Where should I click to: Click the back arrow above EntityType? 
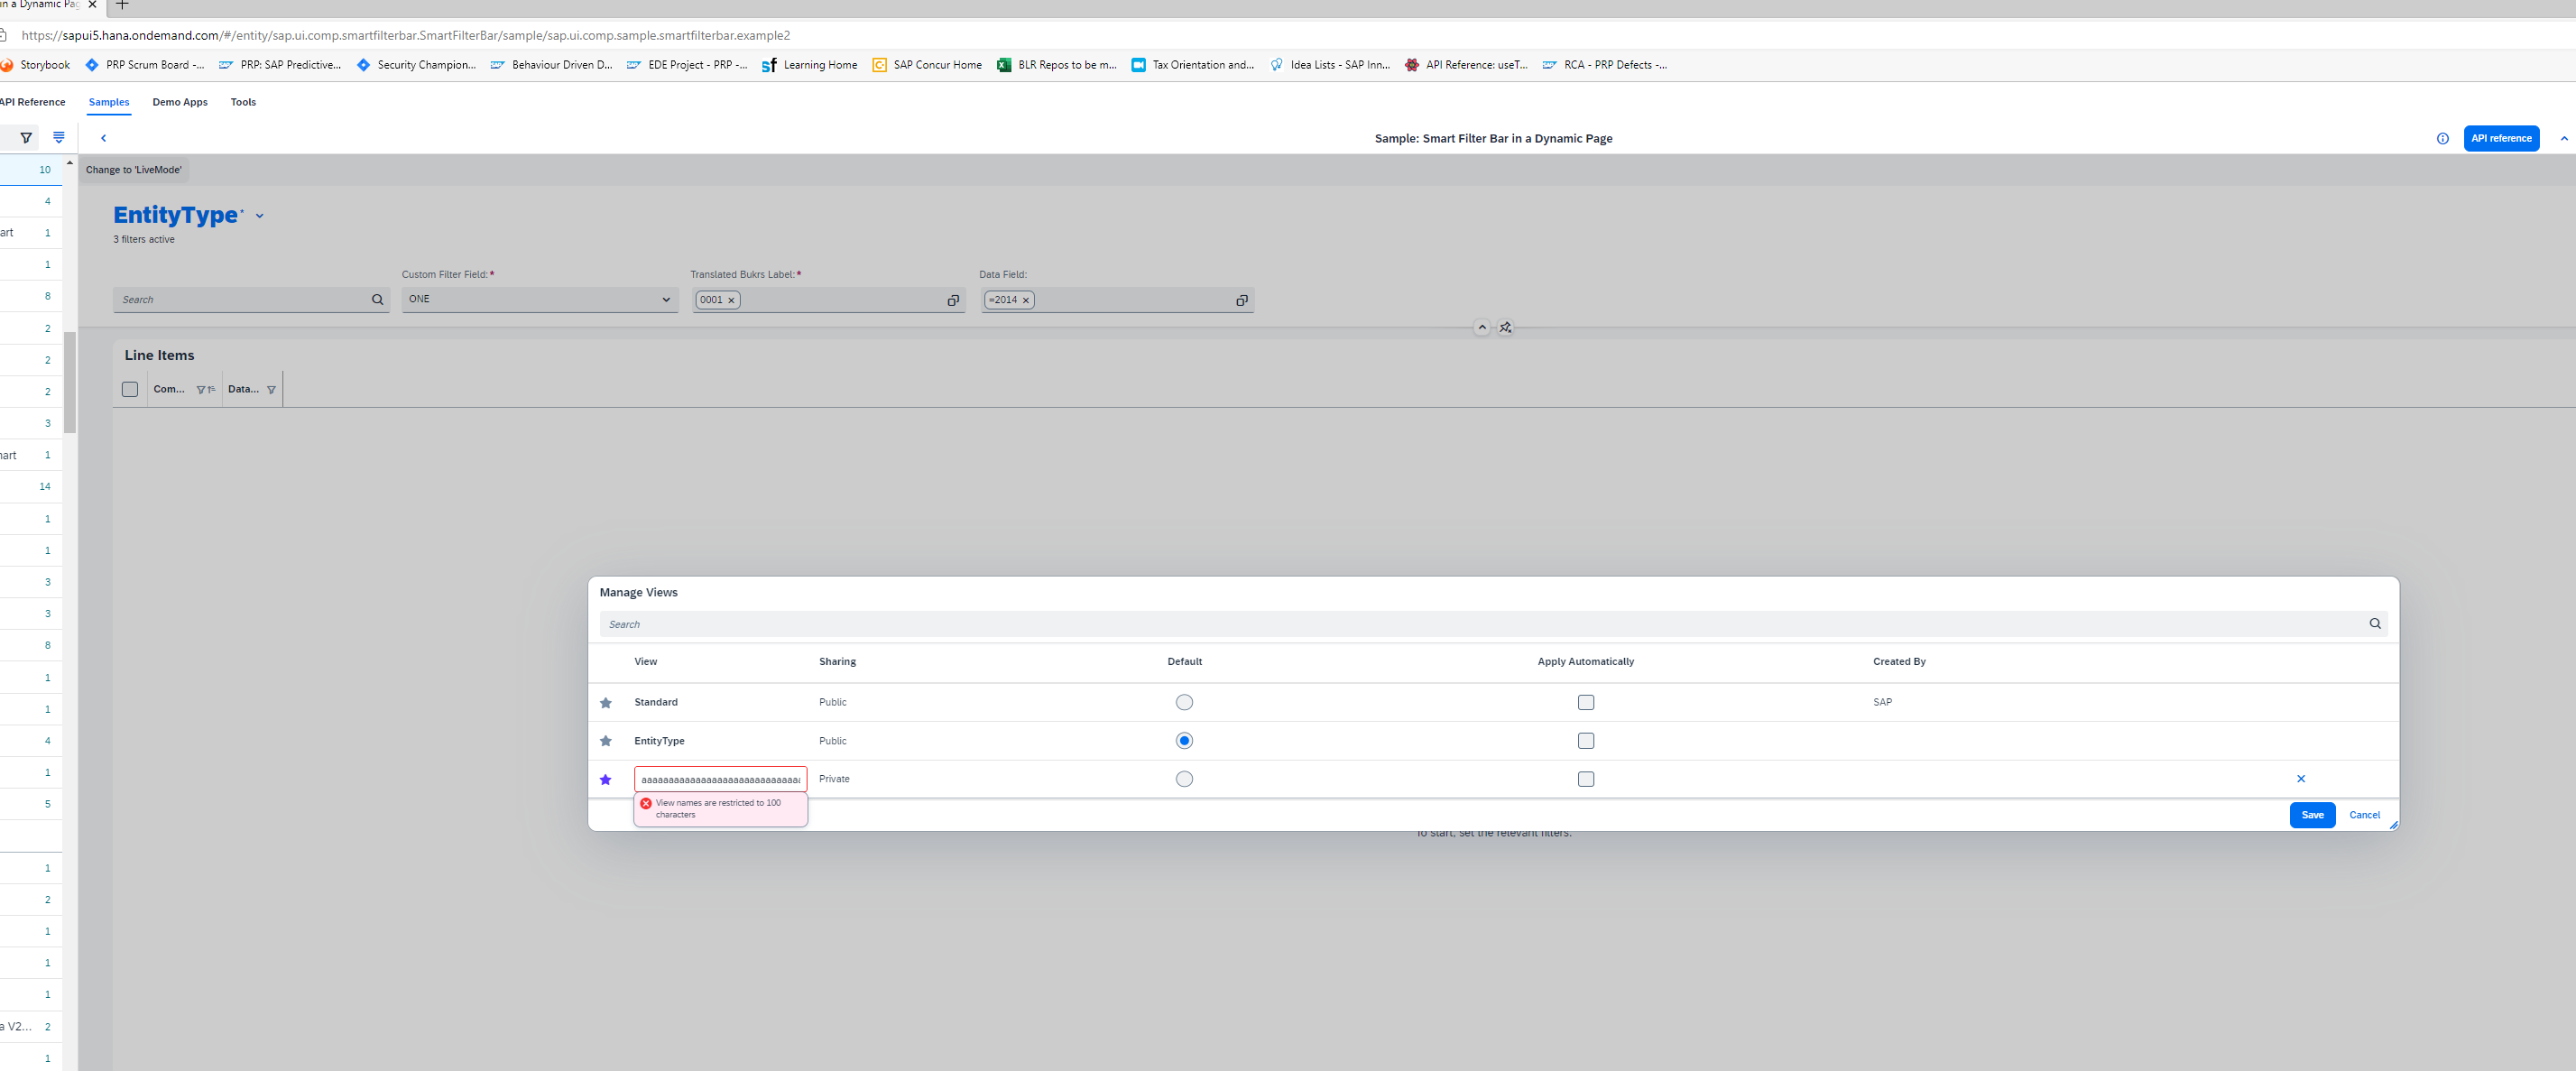click(104, 138)
